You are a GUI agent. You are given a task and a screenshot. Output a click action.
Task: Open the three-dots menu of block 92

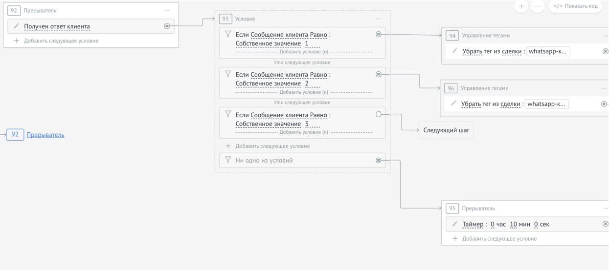167,11
